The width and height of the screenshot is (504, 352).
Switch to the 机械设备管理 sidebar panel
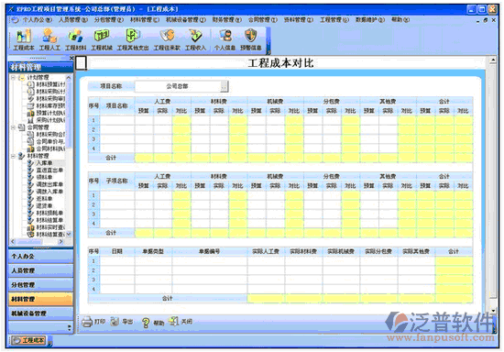(41, 313)
